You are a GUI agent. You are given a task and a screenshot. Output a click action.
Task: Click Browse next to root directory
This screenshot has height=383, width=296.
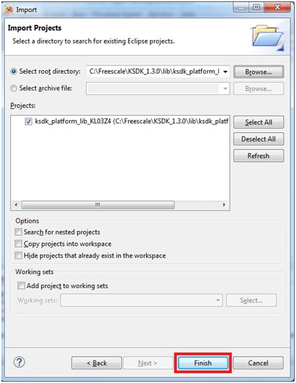258,72
